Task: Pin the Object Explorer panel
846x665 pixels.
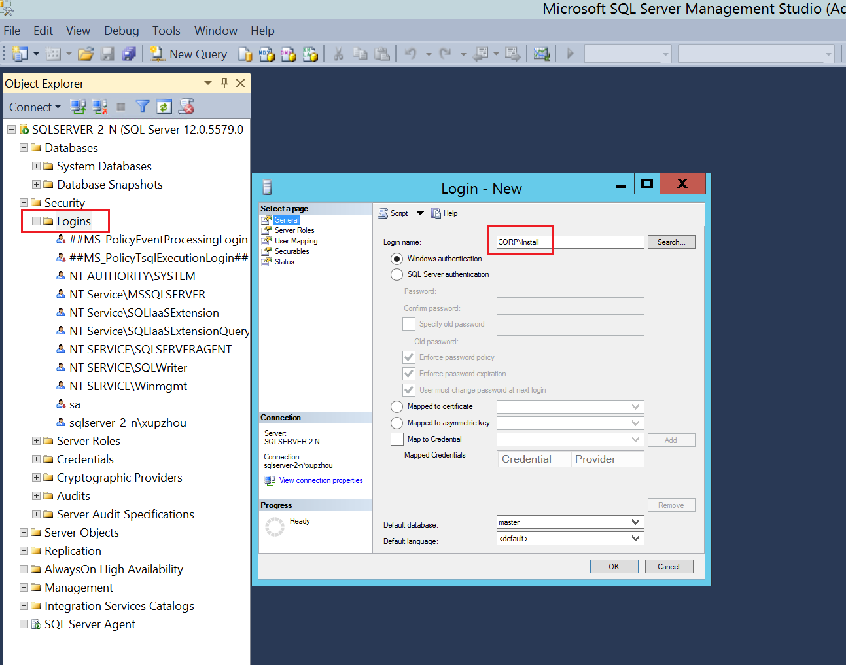Action: (224, 83)
